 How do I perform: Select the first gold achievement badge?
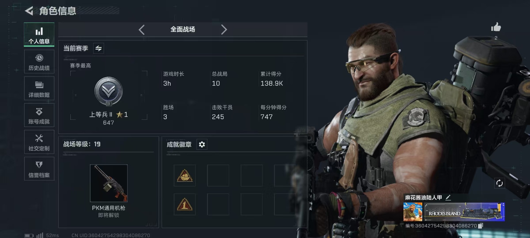click(x=185, y=175)
